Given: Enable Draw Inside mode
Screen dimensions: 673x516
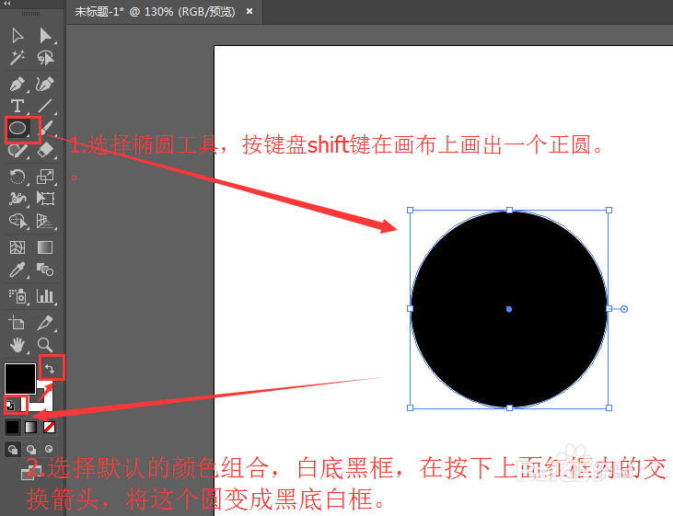Looking at the screenshot, I should [x=49, y=449].
